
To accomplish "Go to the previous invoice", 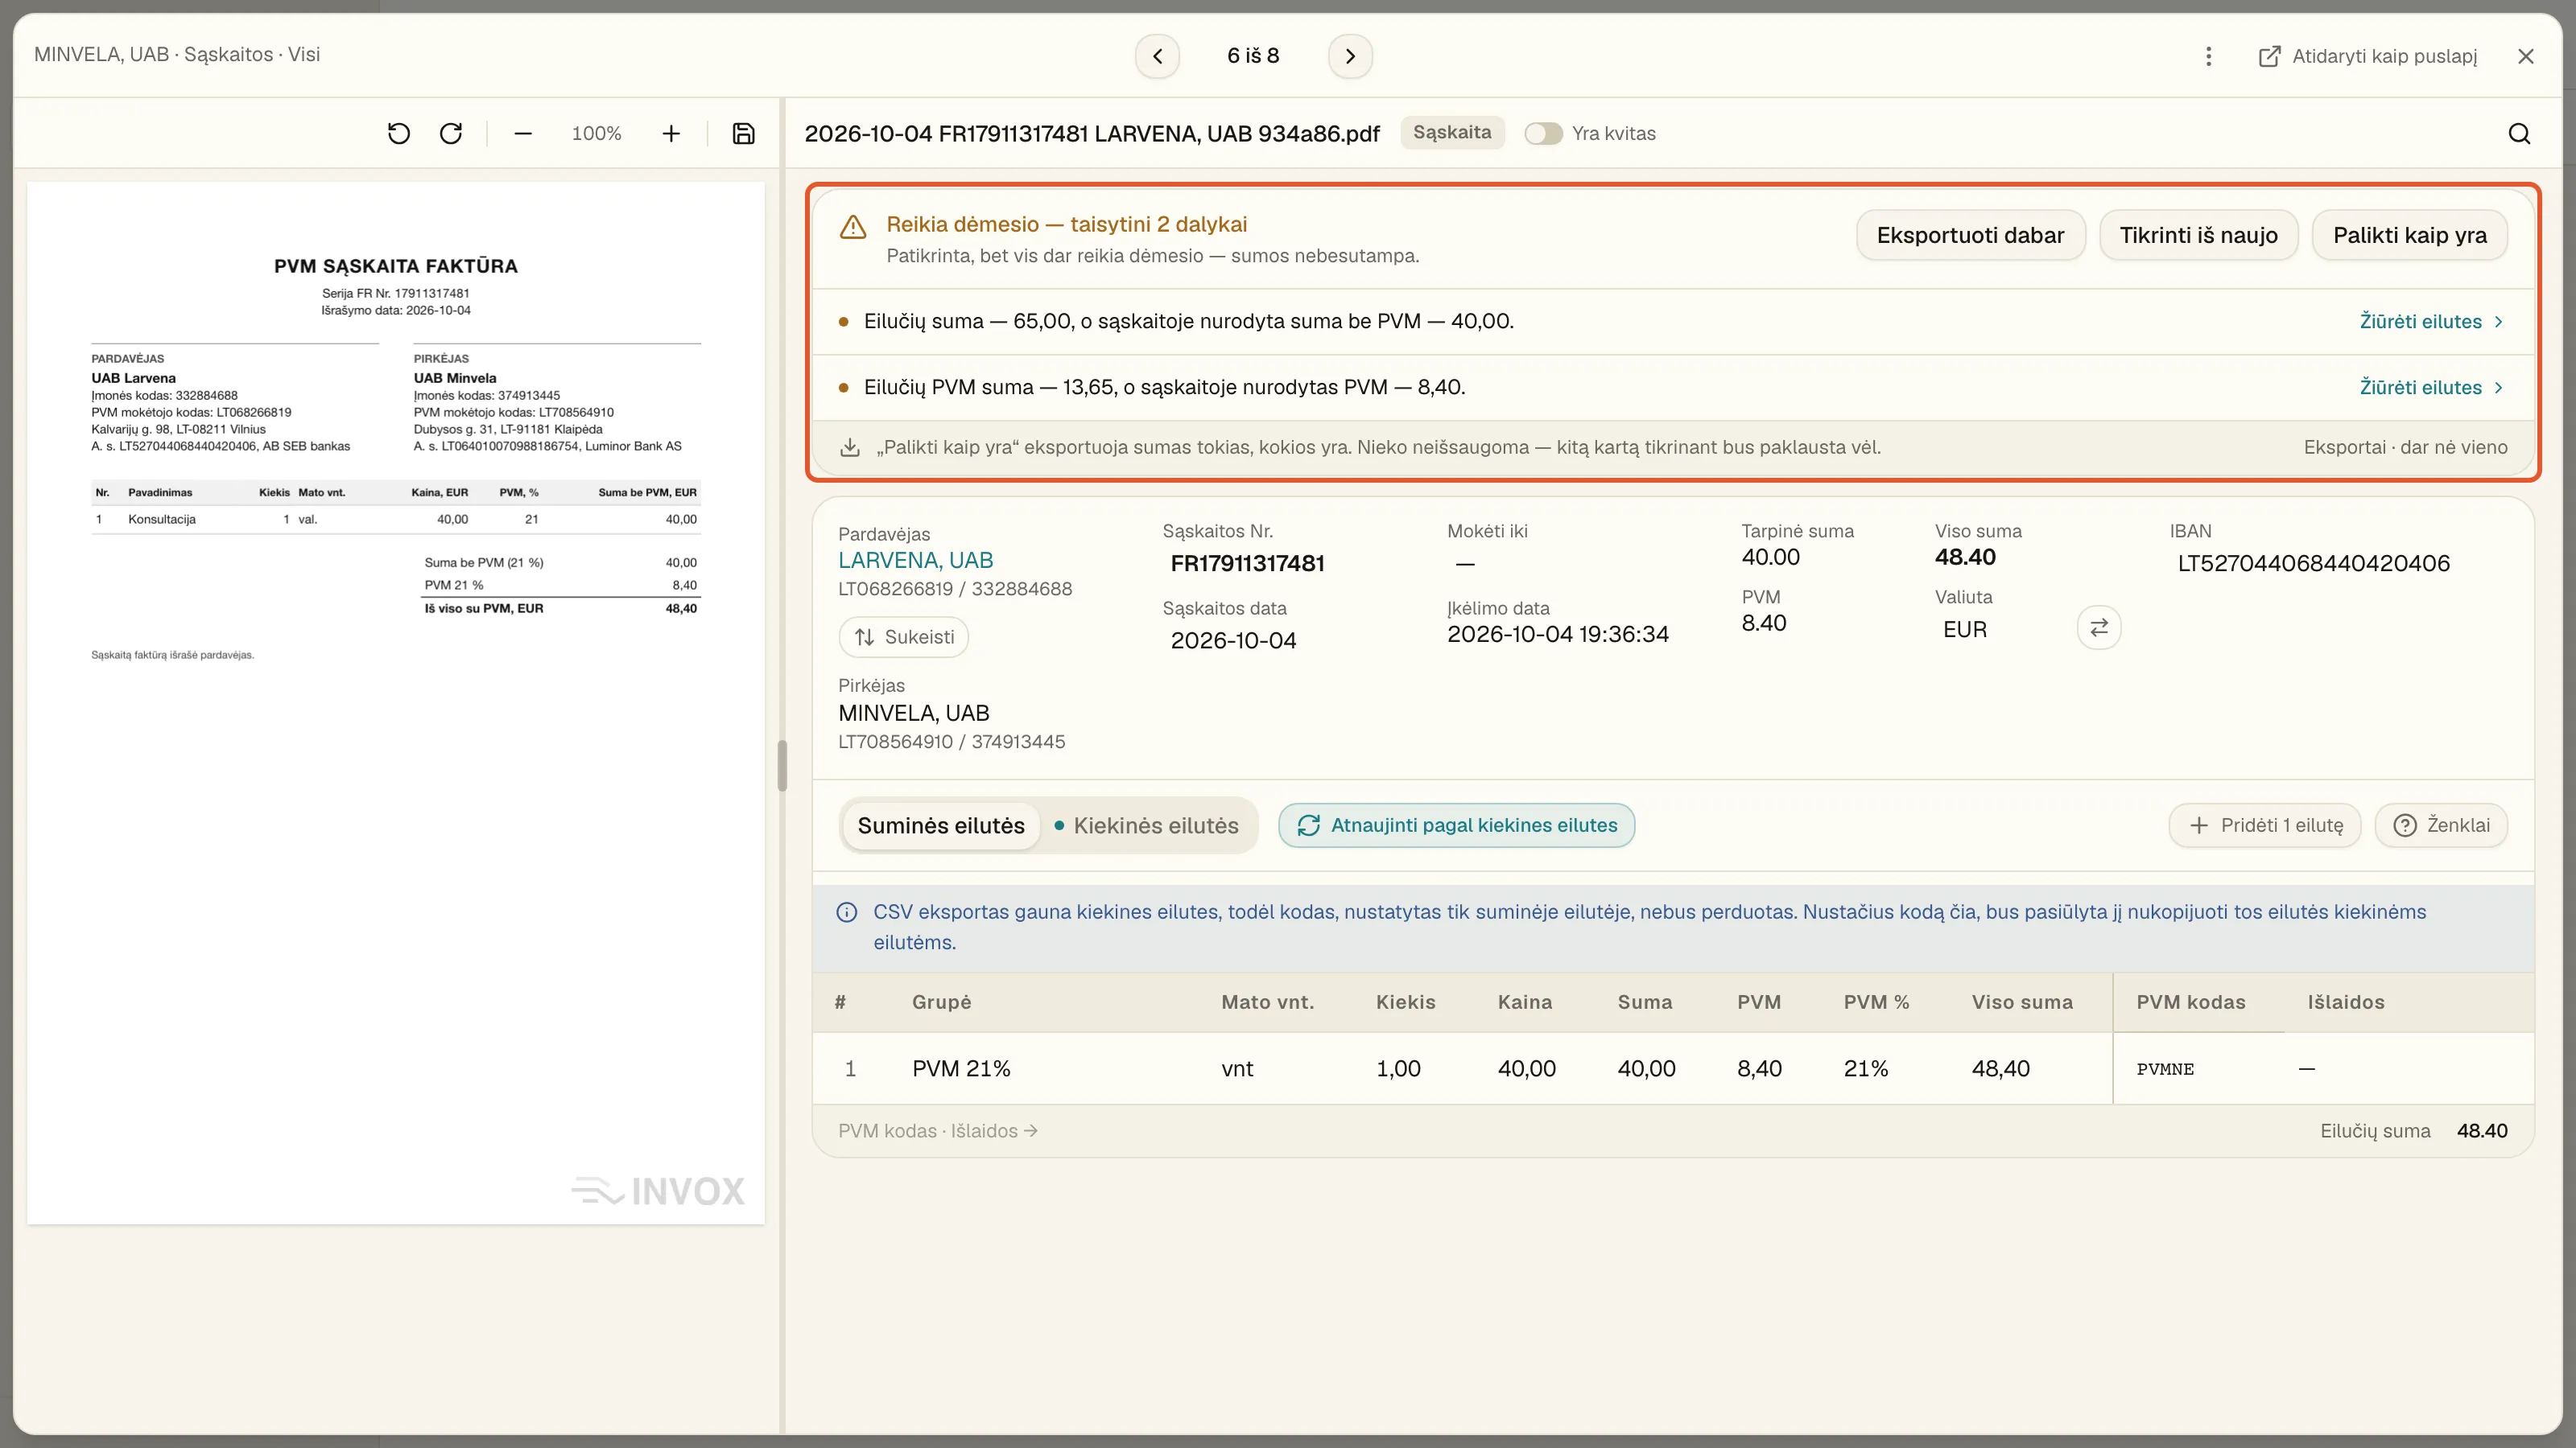I will coord(1157,56).
